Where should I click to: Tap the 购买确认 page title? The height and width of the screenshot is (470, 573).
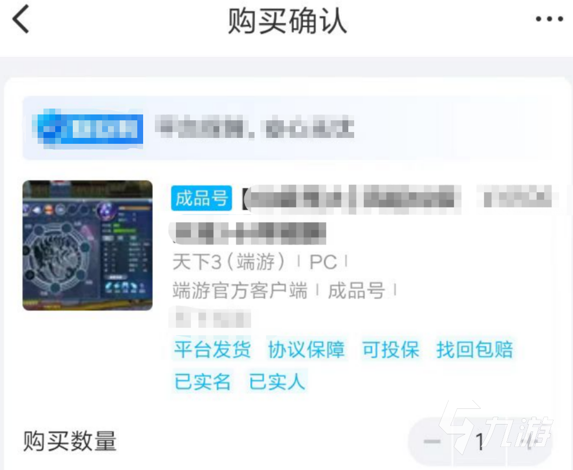coord(288,21)
